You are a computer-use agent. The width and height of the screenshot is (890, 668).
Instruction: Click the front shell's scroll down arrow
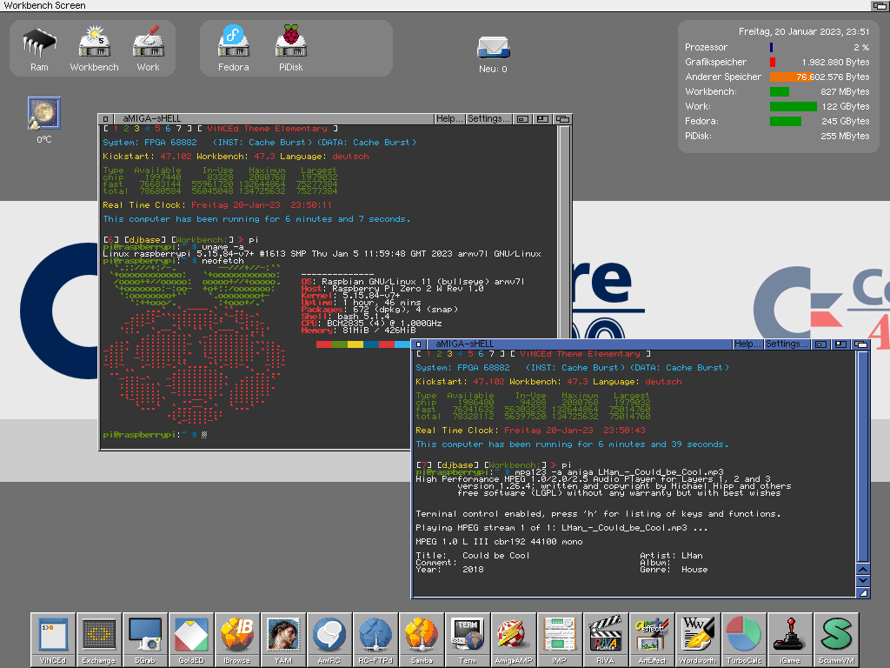click(x=863, y=580)
